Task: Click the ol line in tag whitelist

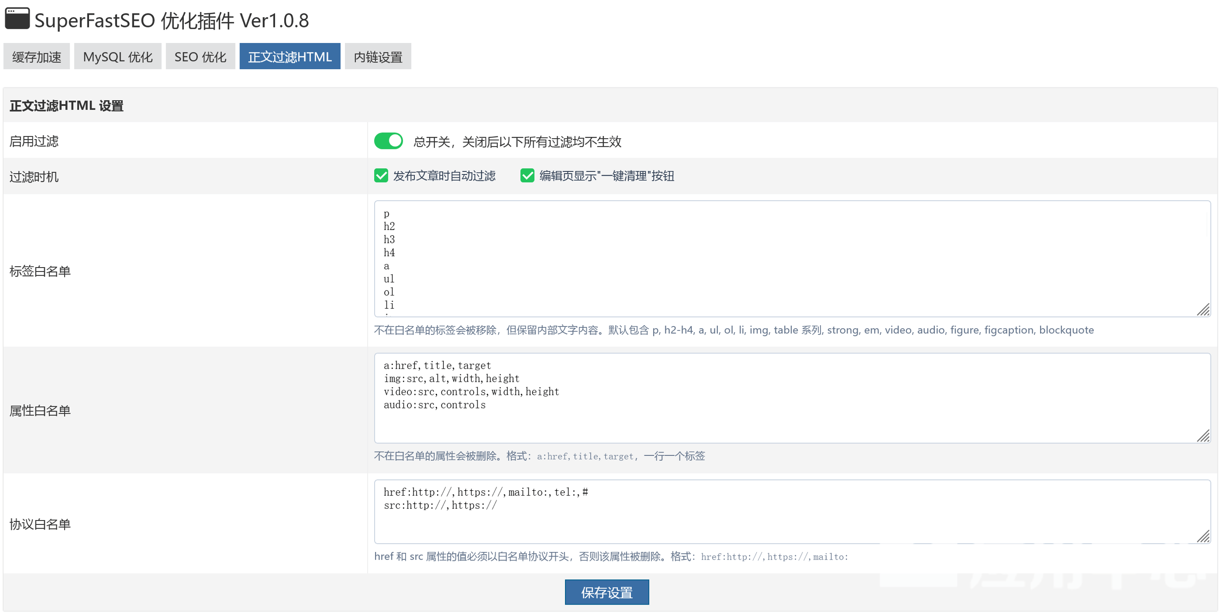Action: (x=389, y=292)
